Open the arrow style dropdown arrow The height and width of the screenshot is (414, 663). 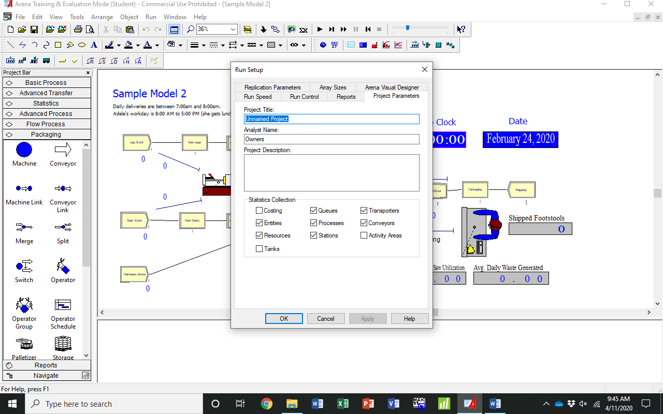pyautogui.click(x=242, y=45)
